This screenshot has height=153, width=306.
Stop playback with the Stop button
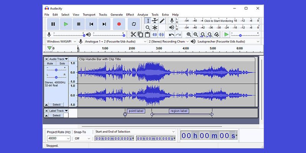[79, 24]
